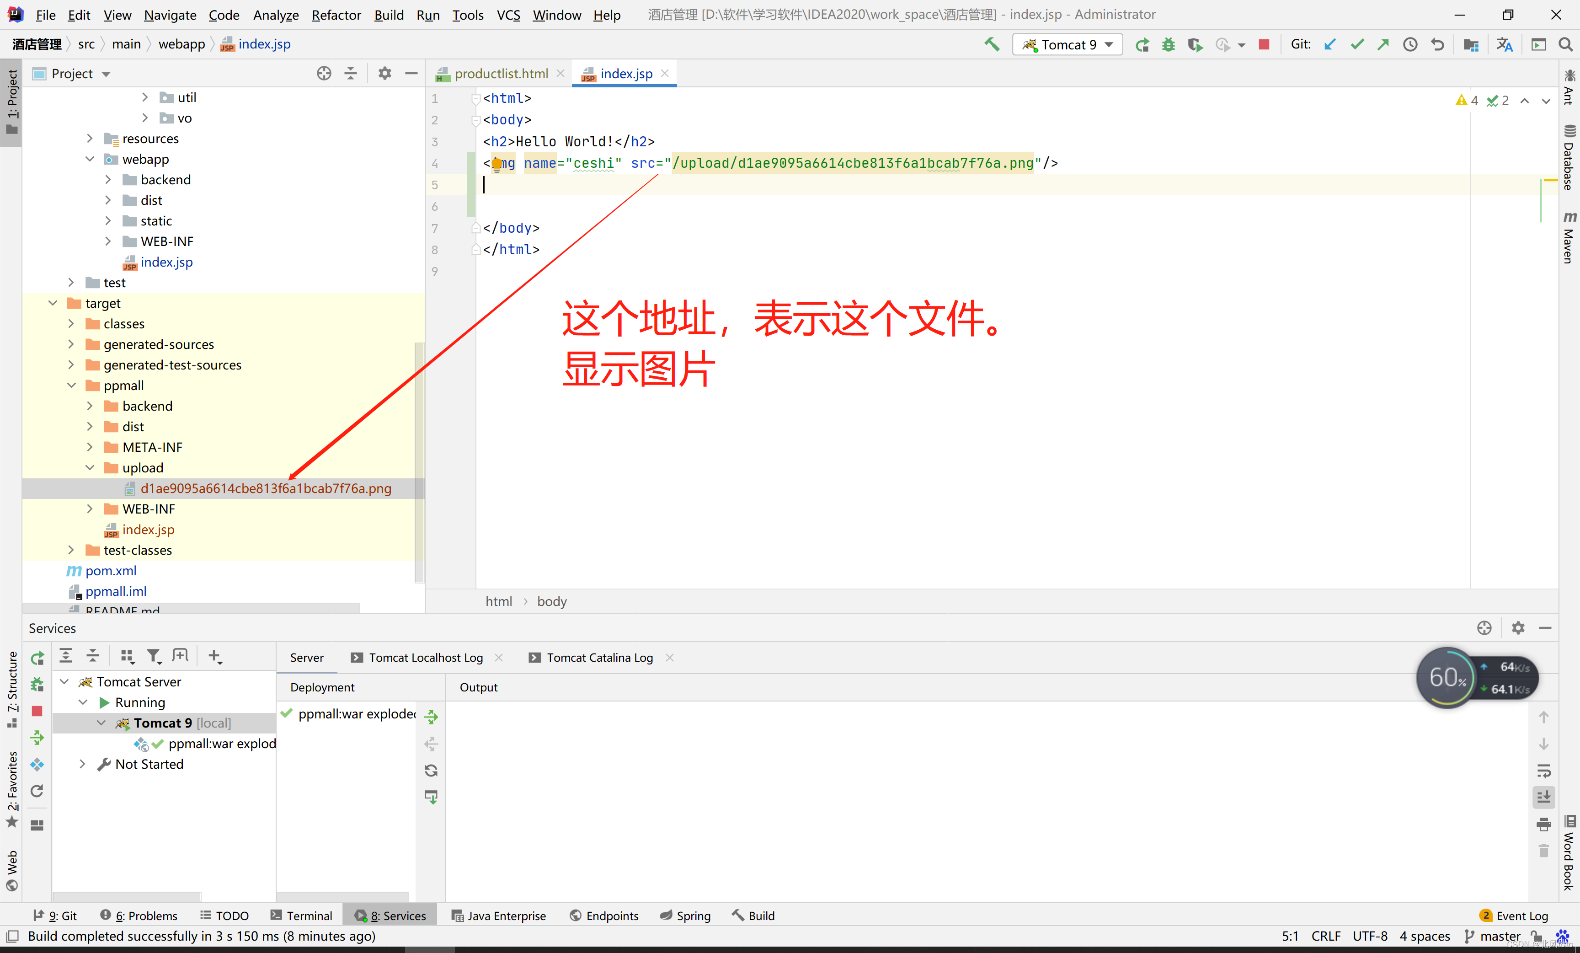
Task: Click the Translate icon in toolbar
Action: coord(1504,44)
